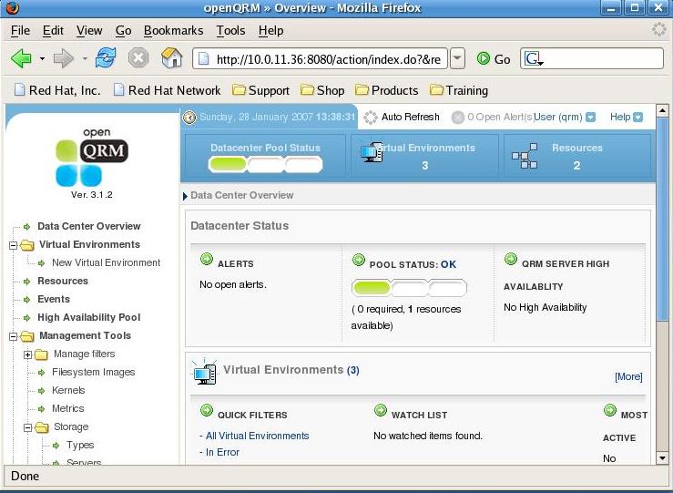Screen dimensions: 673x493
Task: Open High Availability Pool in sidebar
Action: click(x=89, y=317)
